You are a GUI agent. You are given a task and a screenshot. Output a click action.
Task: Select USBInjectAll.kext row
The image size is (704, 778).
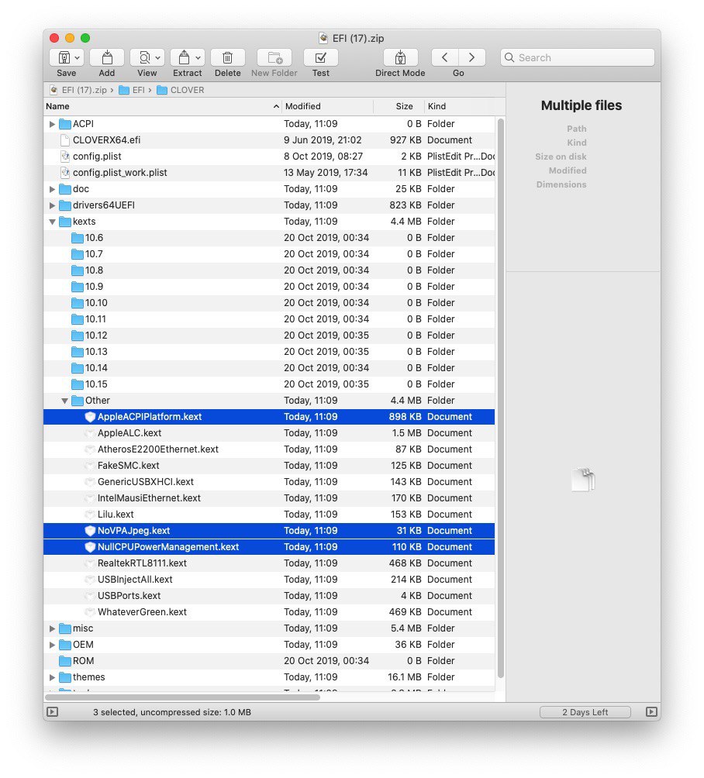coord(269,580)
